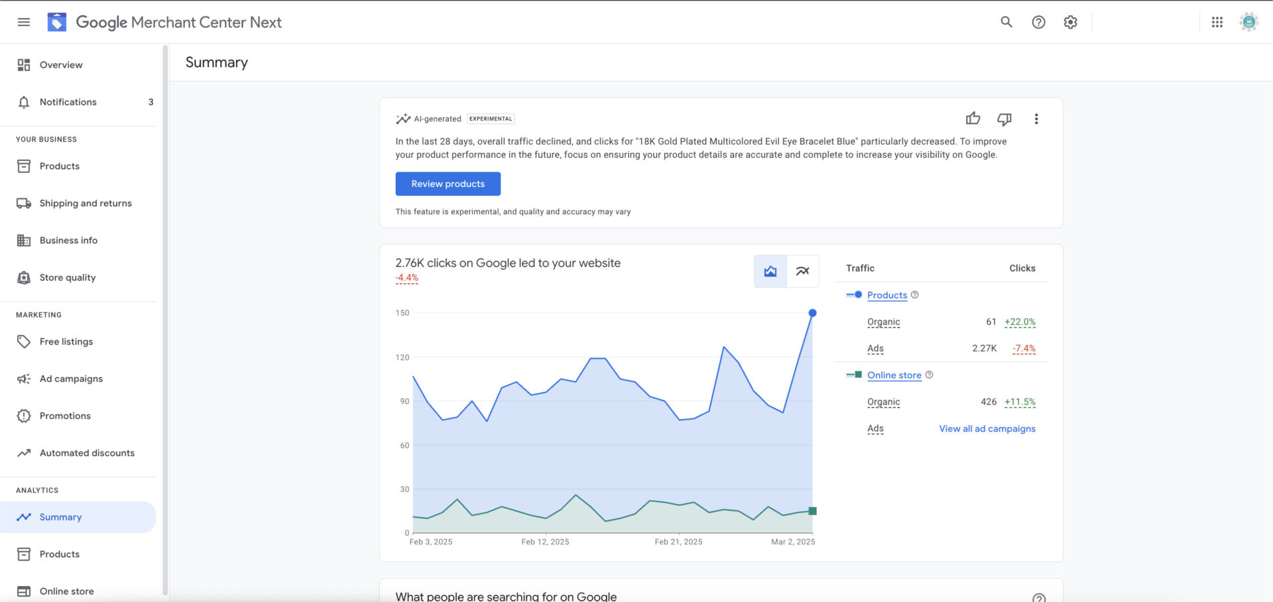The image size is (1273, 602).
Task: Click the Review products button
Action: (448, 184)
